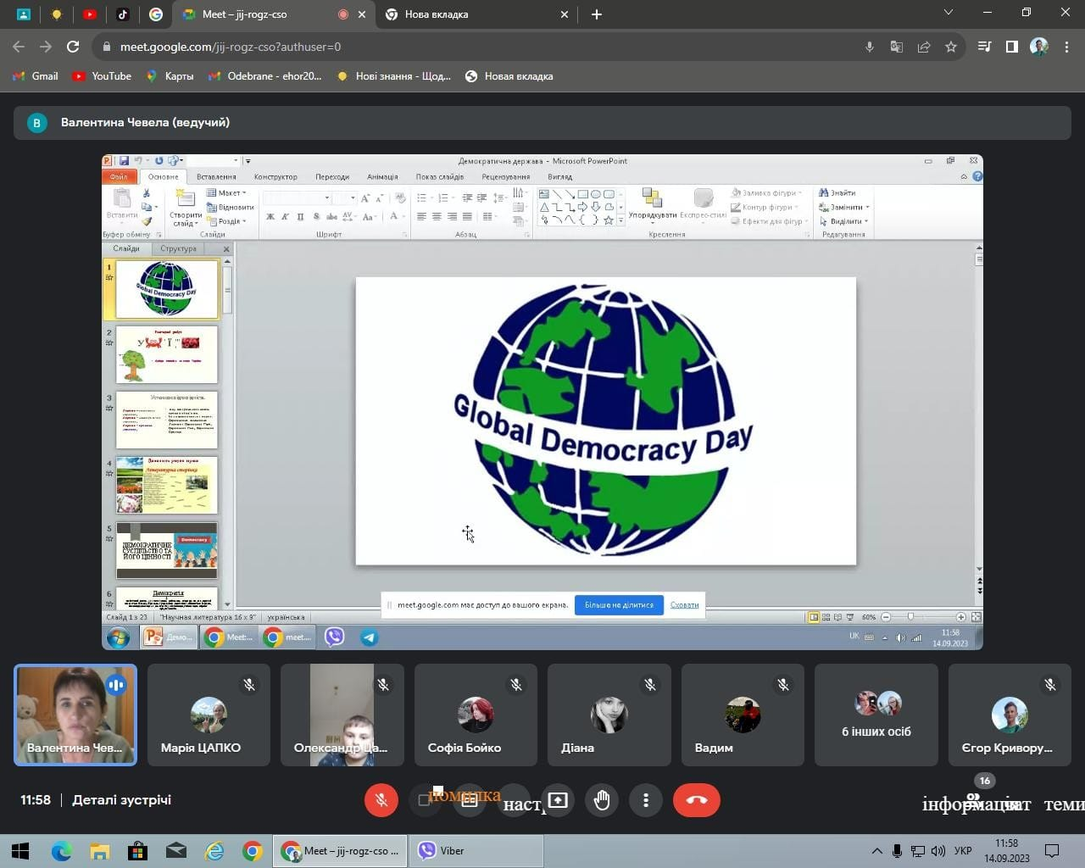Switch to pinned YouTube tab
Screen dimensions: 1085x868
tap(90, 14)
